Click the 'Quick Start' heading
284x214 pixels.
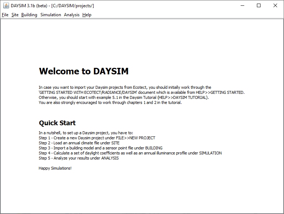click(57, 123)
